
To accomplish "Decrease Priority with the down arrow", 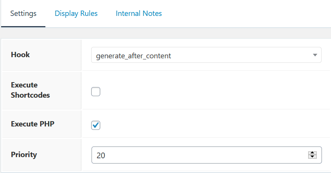I will (312, 157).
